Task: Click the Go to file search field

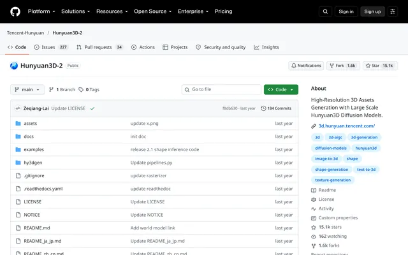Action: [221, 89]
